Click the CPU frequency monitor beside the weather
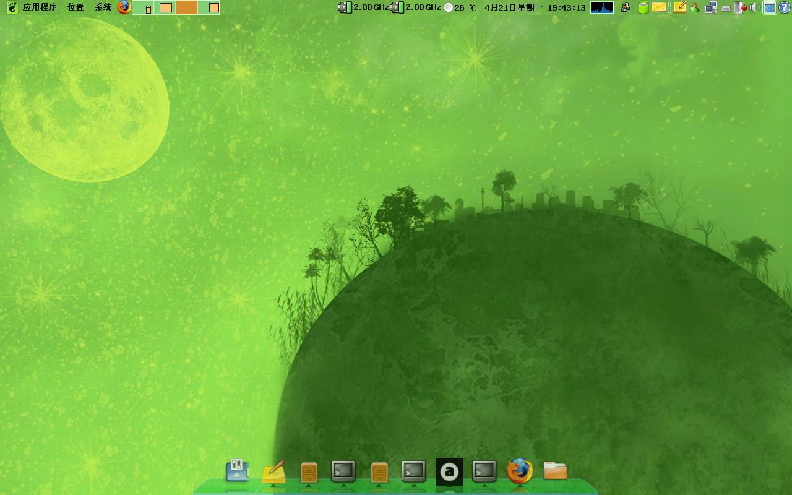This screenshot has height=495, width=792. [416, 7]
